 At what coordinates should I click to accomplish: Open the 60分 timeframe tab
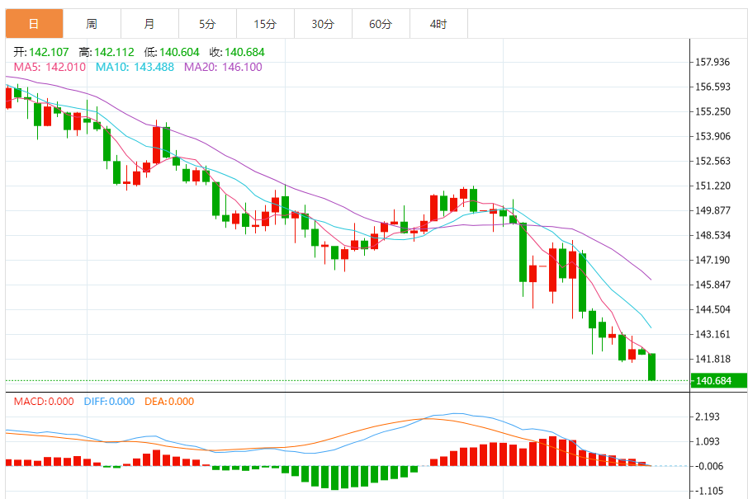click(381, 24)
